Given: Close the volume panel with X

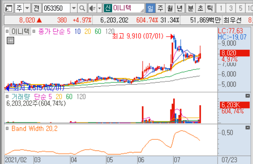Looking at the screenshot, I should (x=248, y=96).
